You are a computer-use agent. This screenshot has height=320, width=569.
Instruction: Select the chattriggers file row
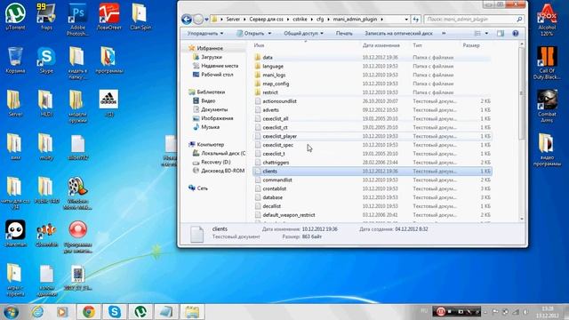(x=372, y=162)
